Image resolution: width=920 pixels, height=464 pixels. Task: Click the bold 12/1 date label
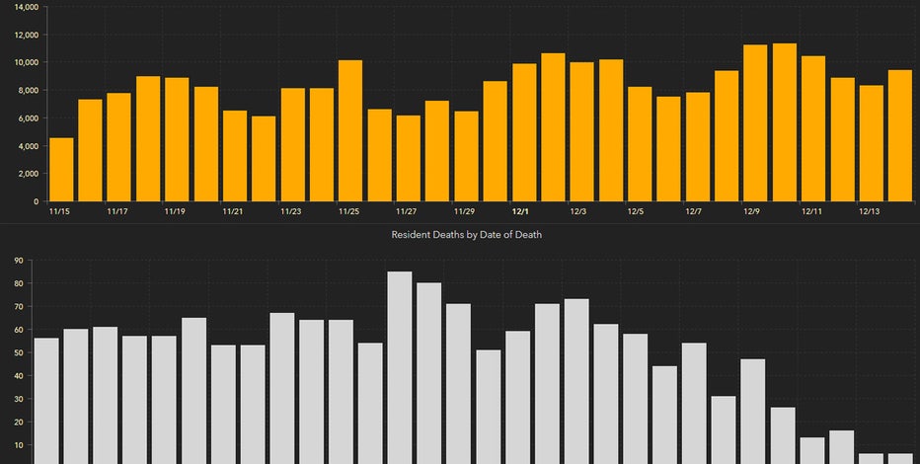click(x=520, y=211)
